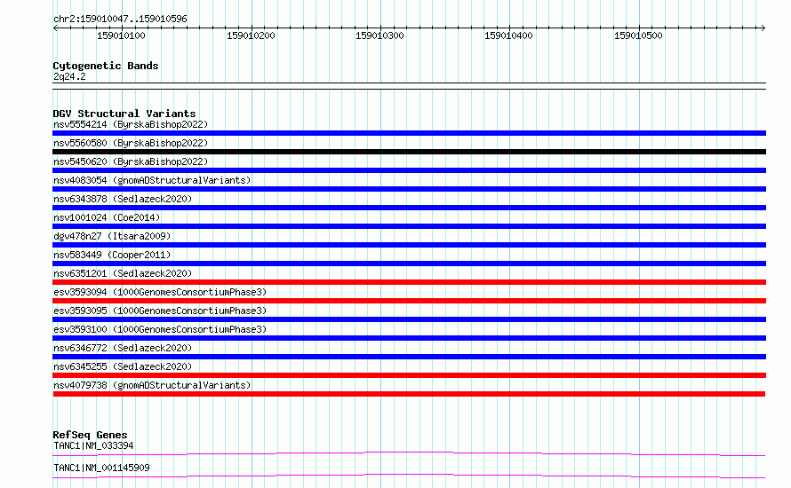Click nsv6351201 (Sedlazeck2020) label

coord(123,273)
